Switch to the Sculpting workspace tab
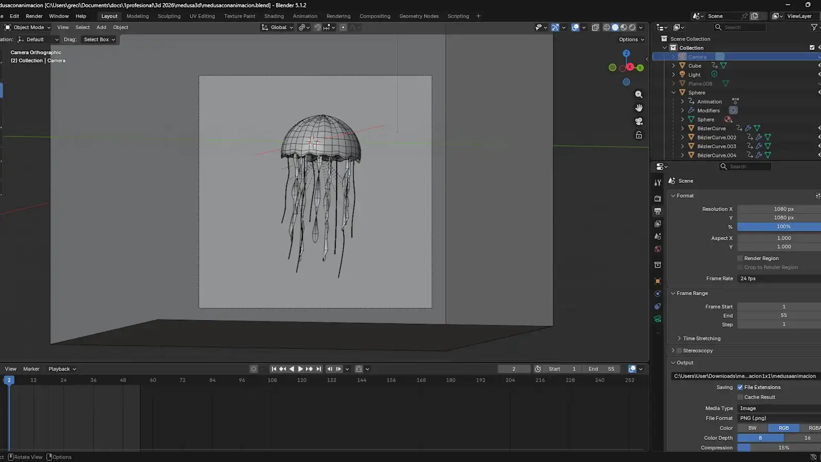821x462 pixels. tap(169, 16)
